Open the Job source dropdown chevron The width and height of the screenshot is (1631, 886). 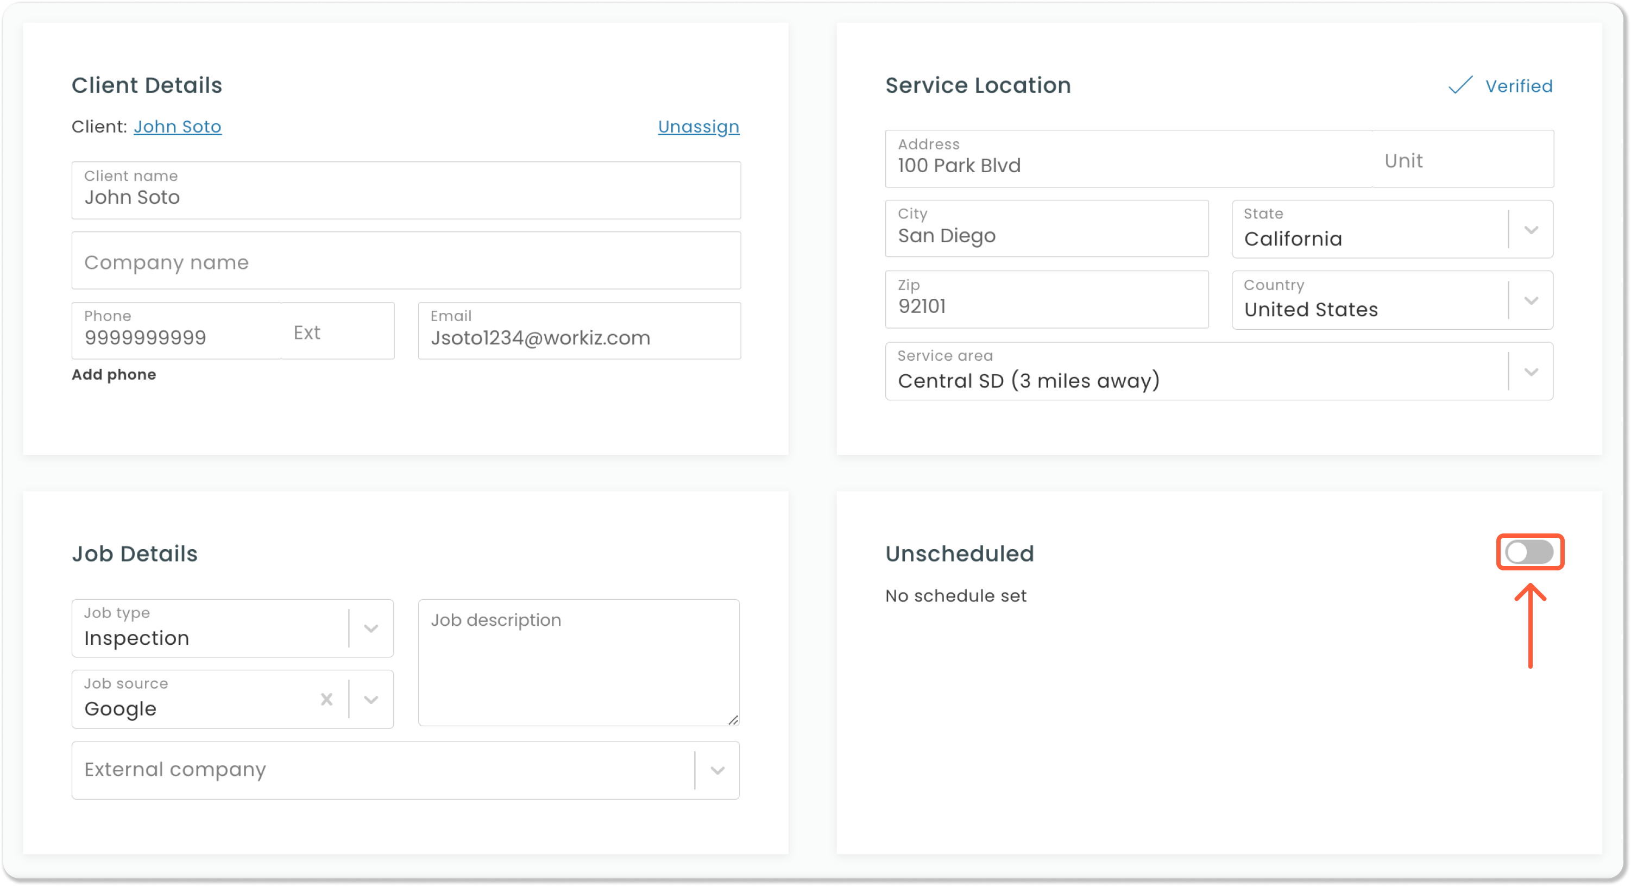pyautogui.click(x=371, y=699)
